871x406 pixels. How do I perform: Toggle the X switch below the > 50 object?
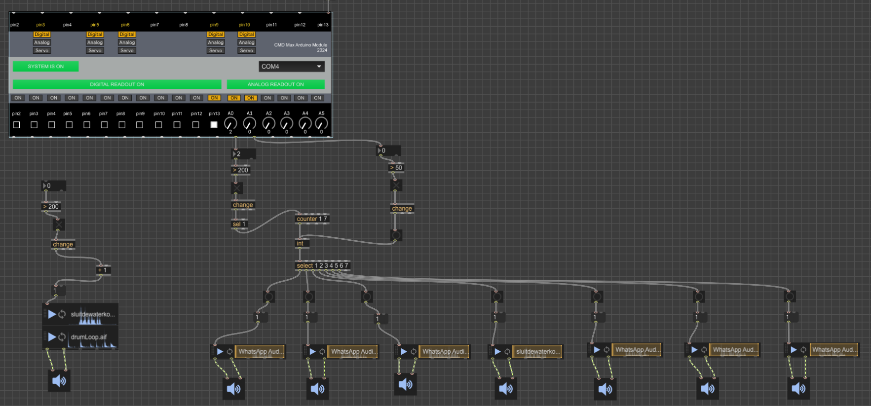click(x=396, y=185)
